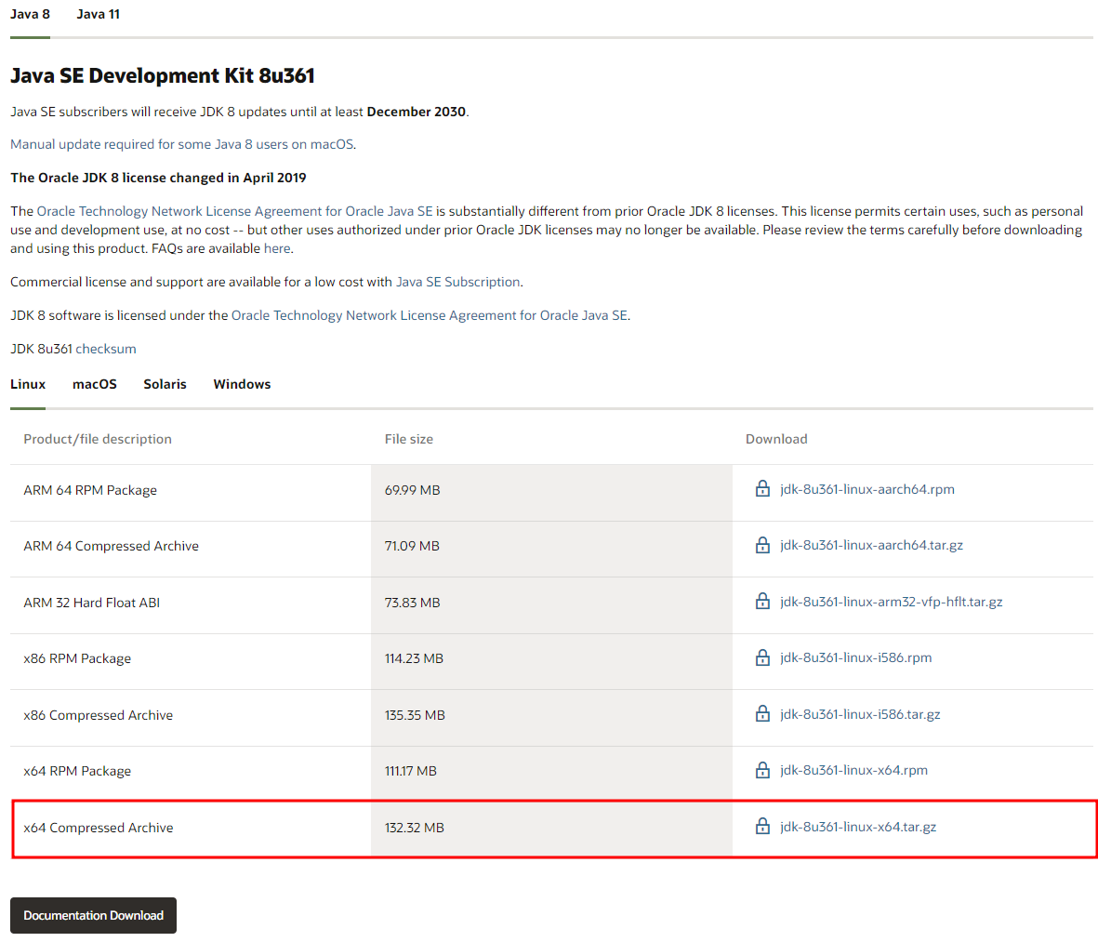Download jdk-8u361-linux-i586.tar.gz
1098x942 pixels.
click(860, 714)
